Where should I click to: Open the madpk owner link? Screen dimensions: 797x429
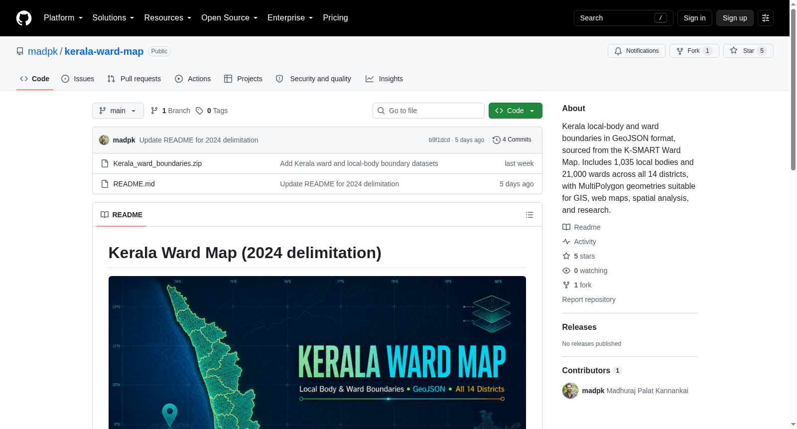click(x=43, y=51)
